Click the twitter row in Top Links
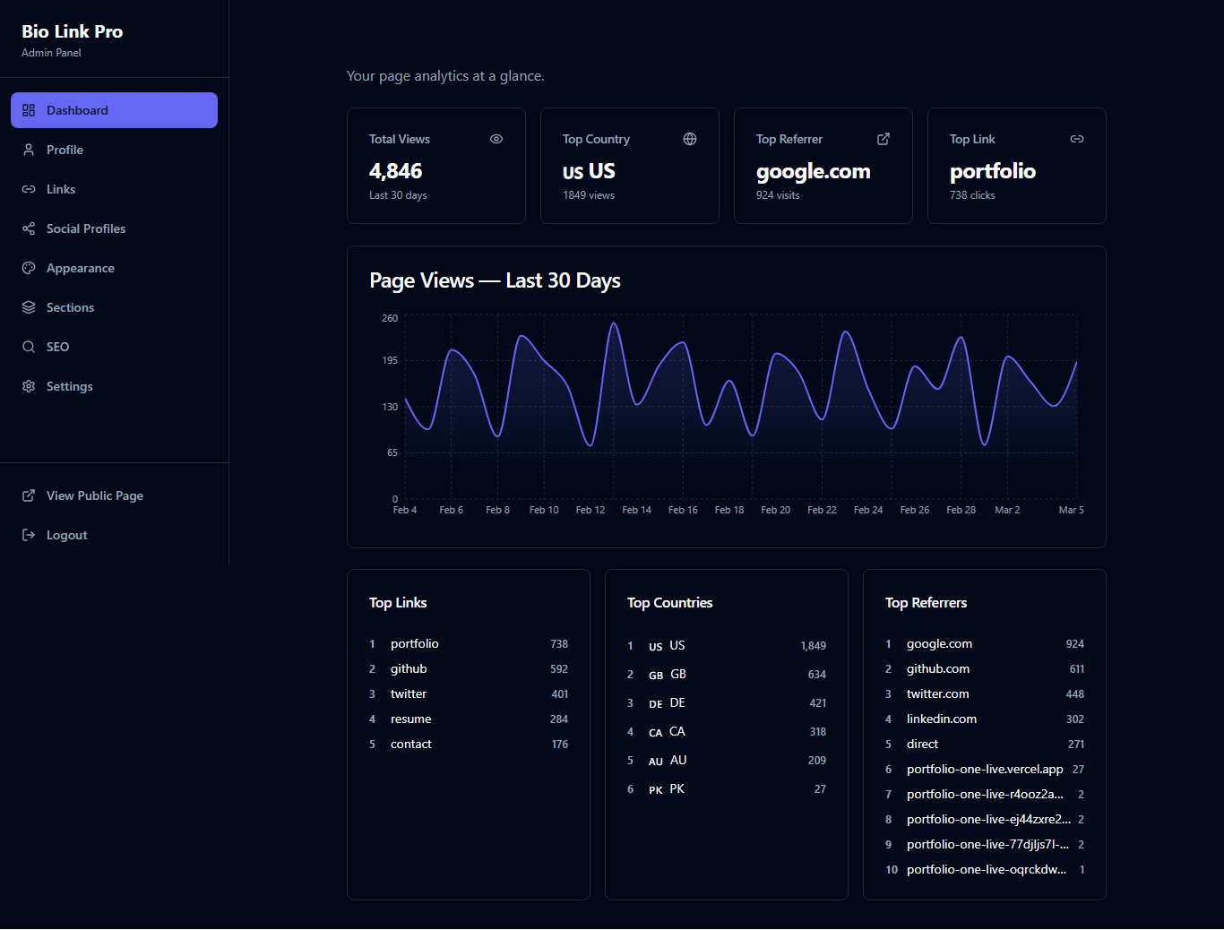 coord(469,694)
